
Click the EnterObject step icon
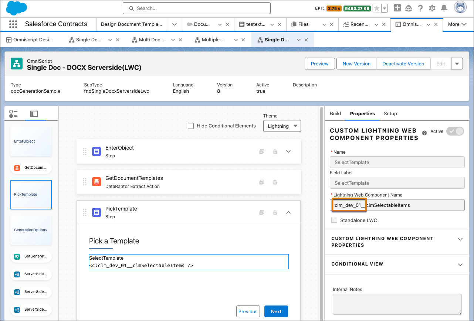click(97, 151)
